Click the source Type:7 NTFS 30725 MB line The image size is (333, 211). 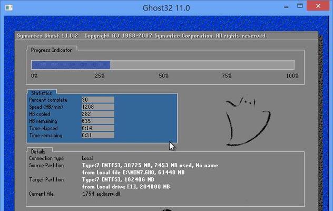click(150, 166)
